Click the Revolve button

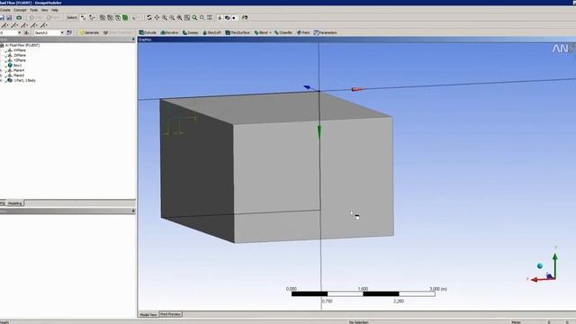169,32
